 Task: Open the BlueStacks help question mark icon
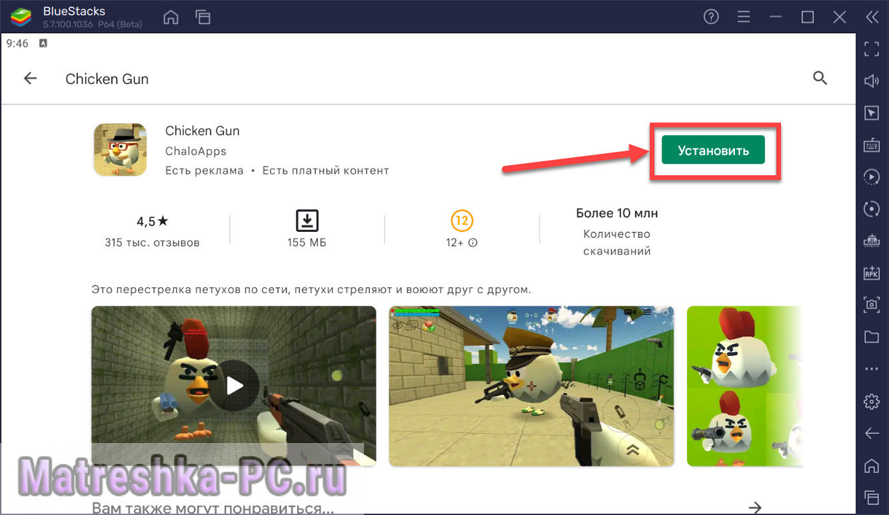711,17
